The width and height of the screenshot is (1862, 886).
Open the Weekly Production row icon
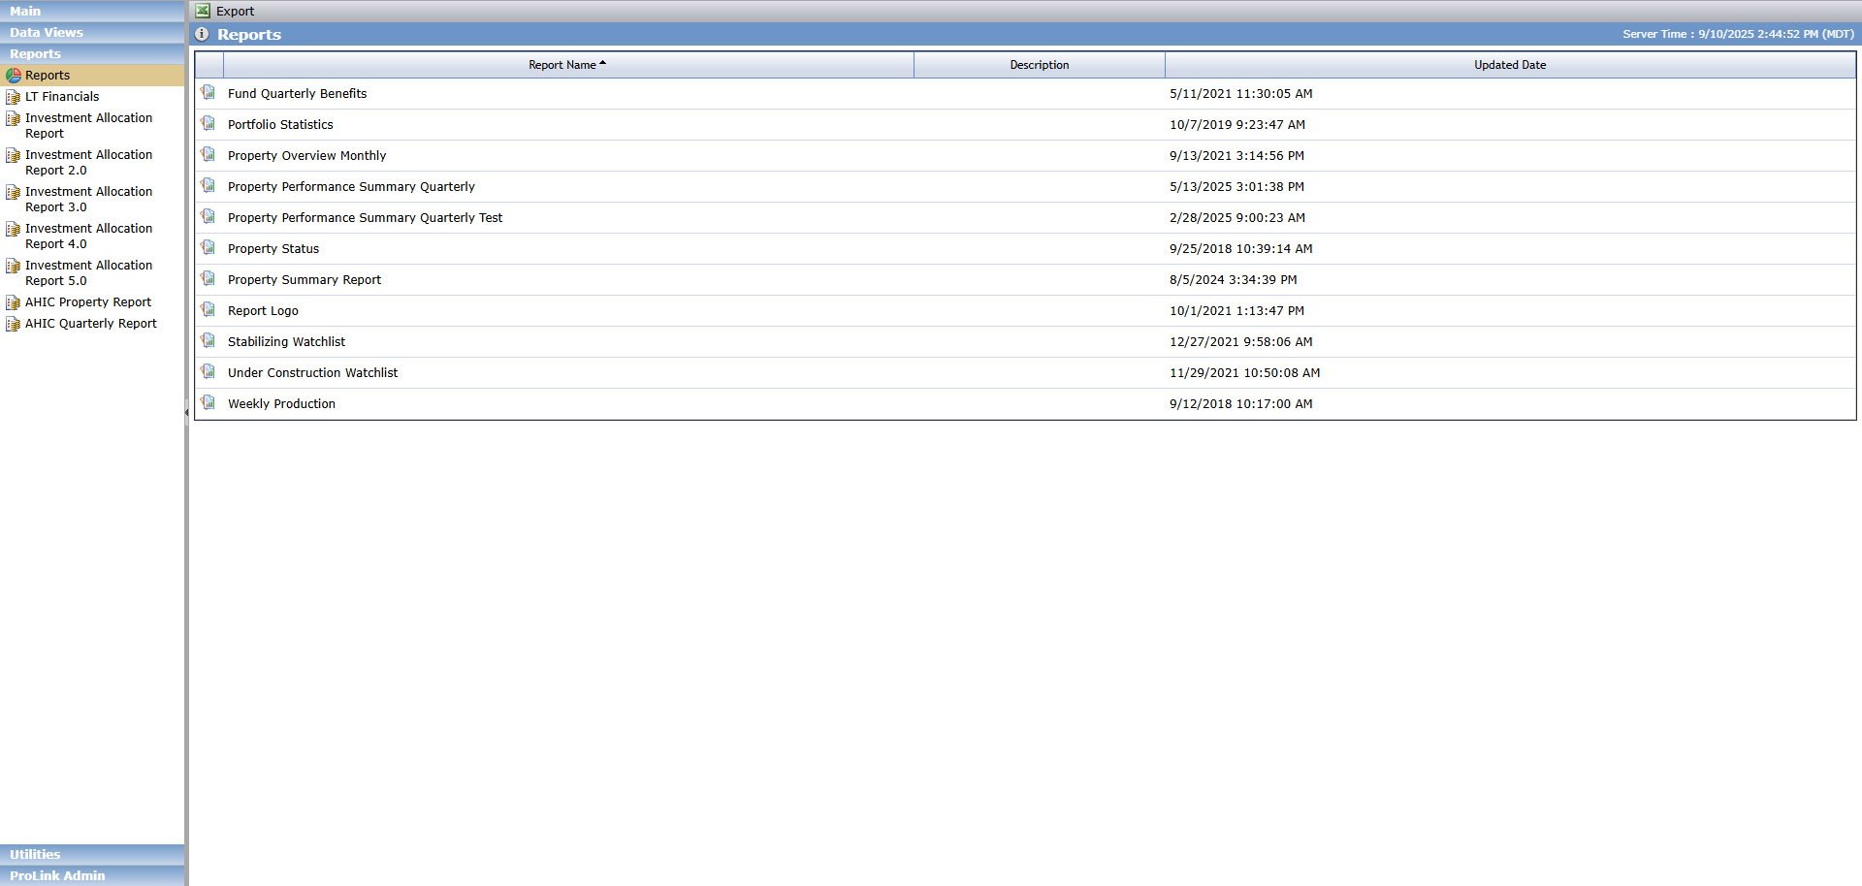(x=209, y=403)
